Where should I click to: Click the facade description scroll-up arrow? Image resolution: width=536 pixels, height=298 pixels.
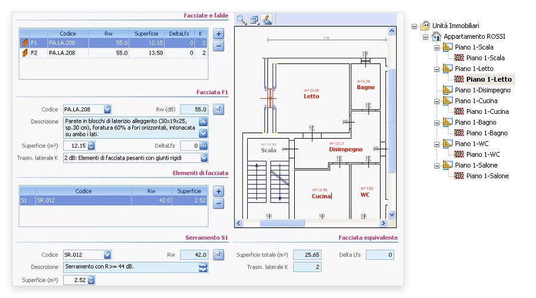pyautogui.click(x=203, y=122)
